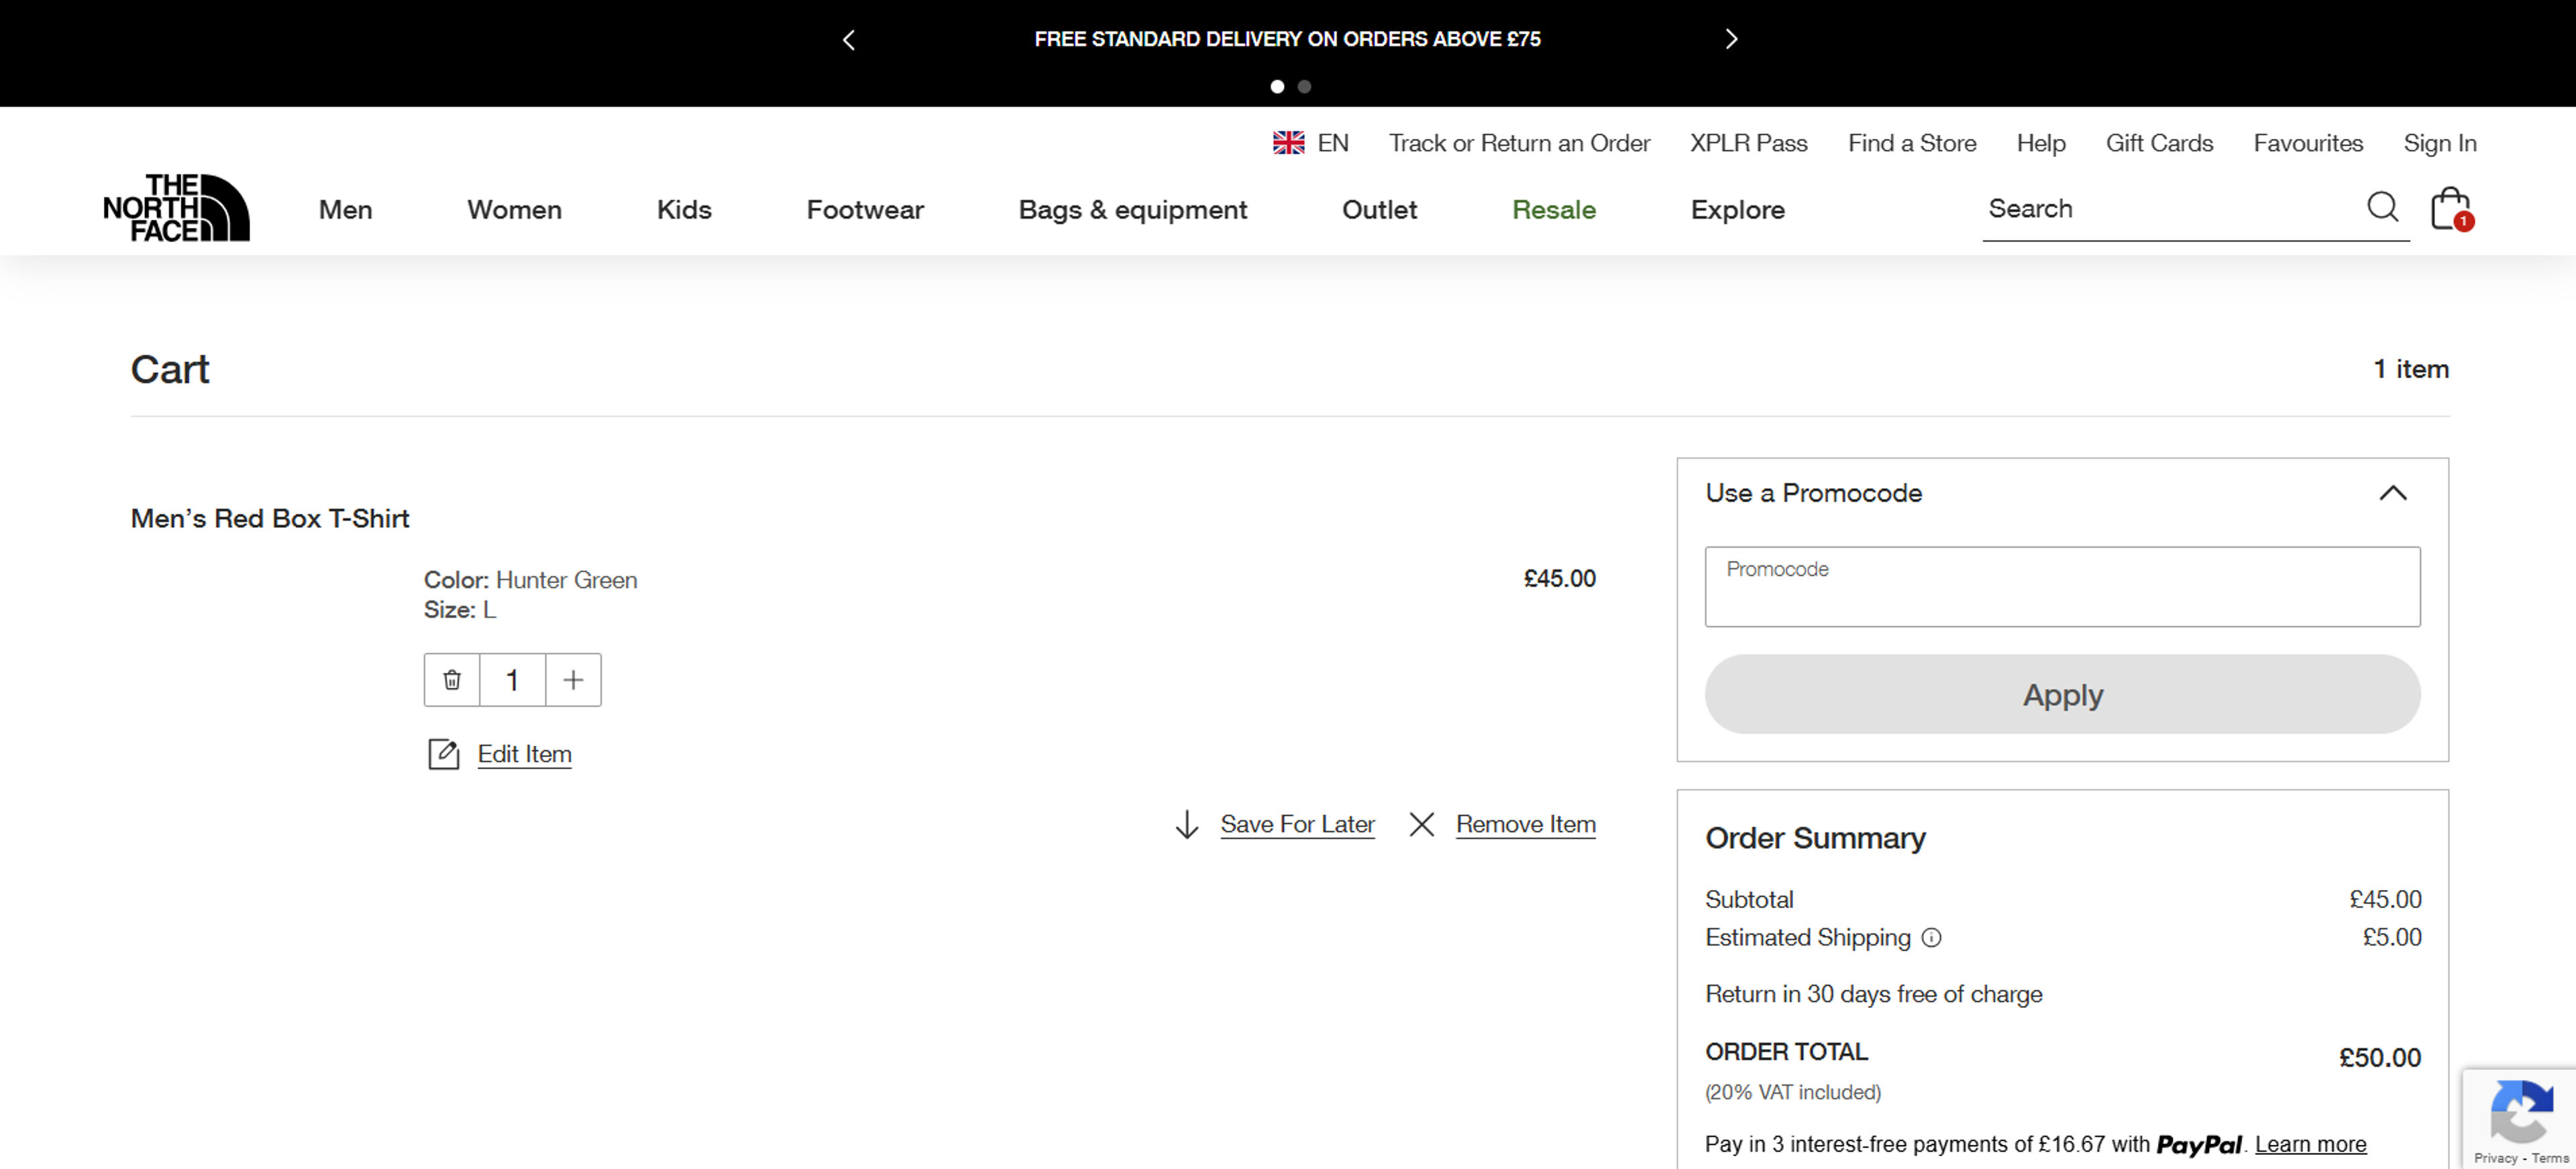The width and height of the screenshot is (2576, 1169).
Task: Open the Outlet menu
Action: [x=1379, y=210]
